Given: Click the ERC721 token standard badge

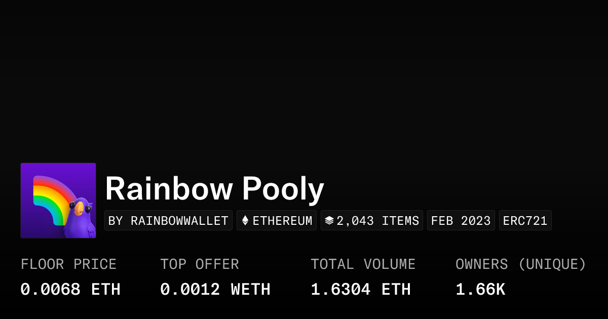Looking at the screenshot, I should pos(525,221).
